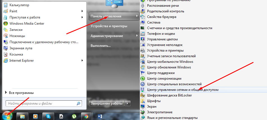Click the Записки sticky notes icon
The image size is (267, 120).
6,30
